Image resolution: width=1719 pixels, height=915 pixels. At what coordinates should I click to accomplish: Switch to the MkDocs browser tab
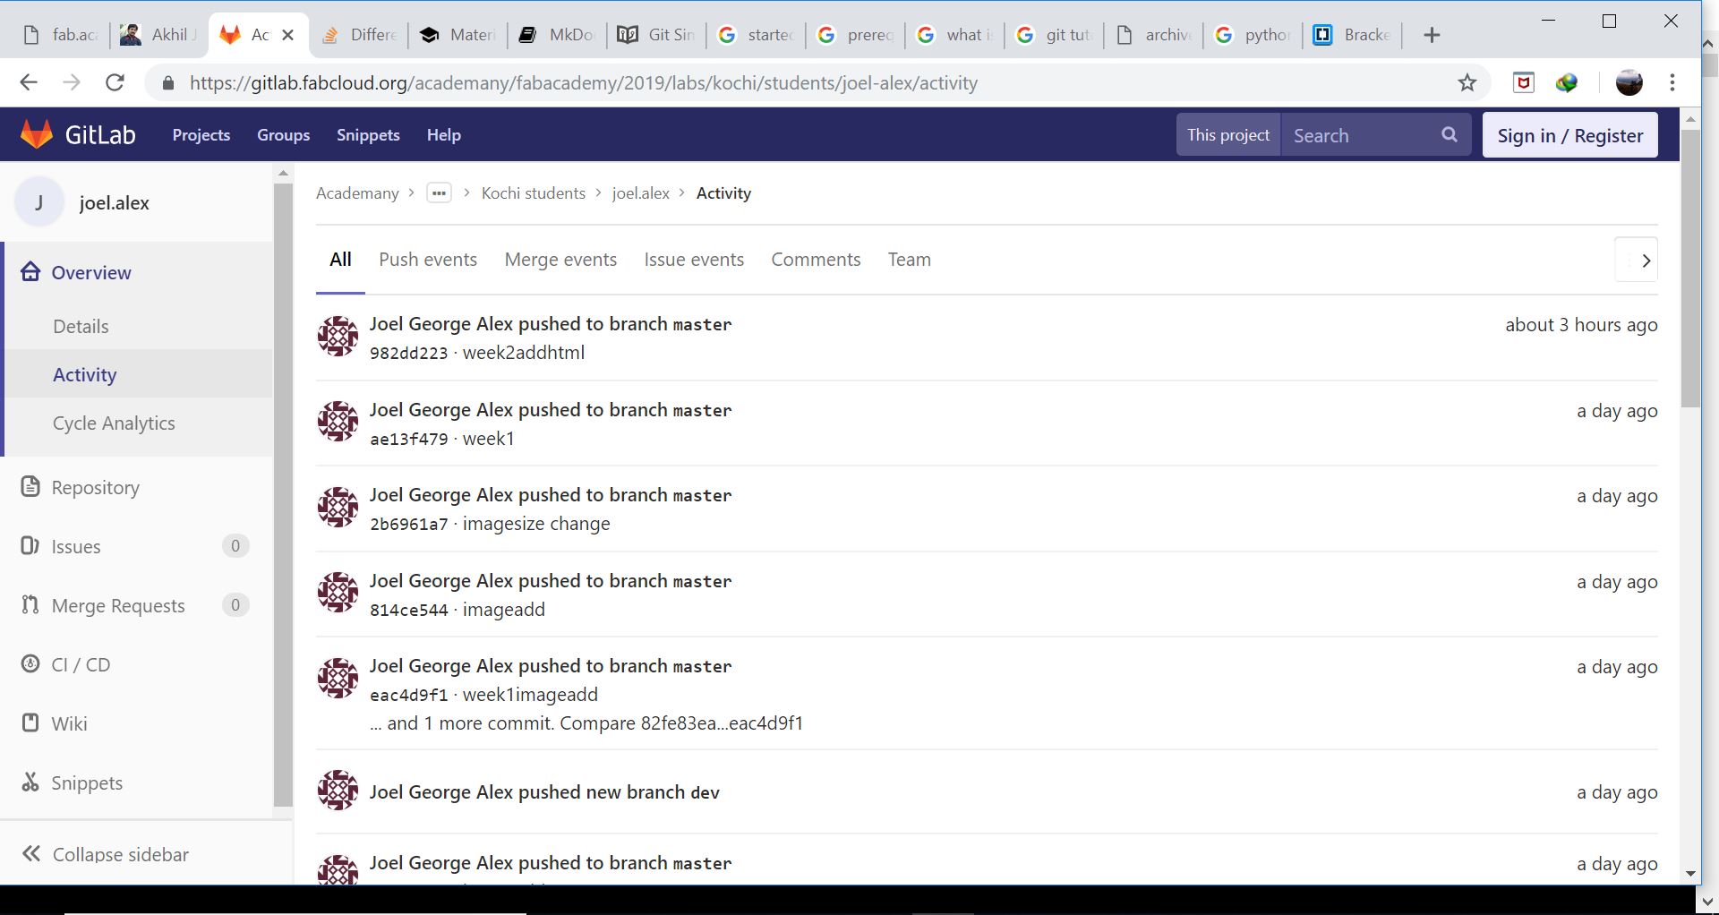point(556,35)
